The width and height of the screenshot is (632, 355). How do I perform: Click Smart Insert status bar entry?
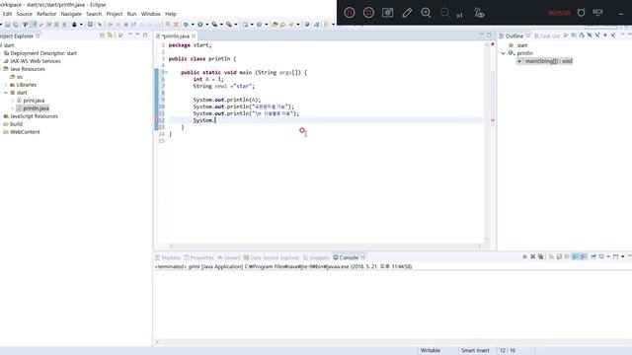(475, 351)
